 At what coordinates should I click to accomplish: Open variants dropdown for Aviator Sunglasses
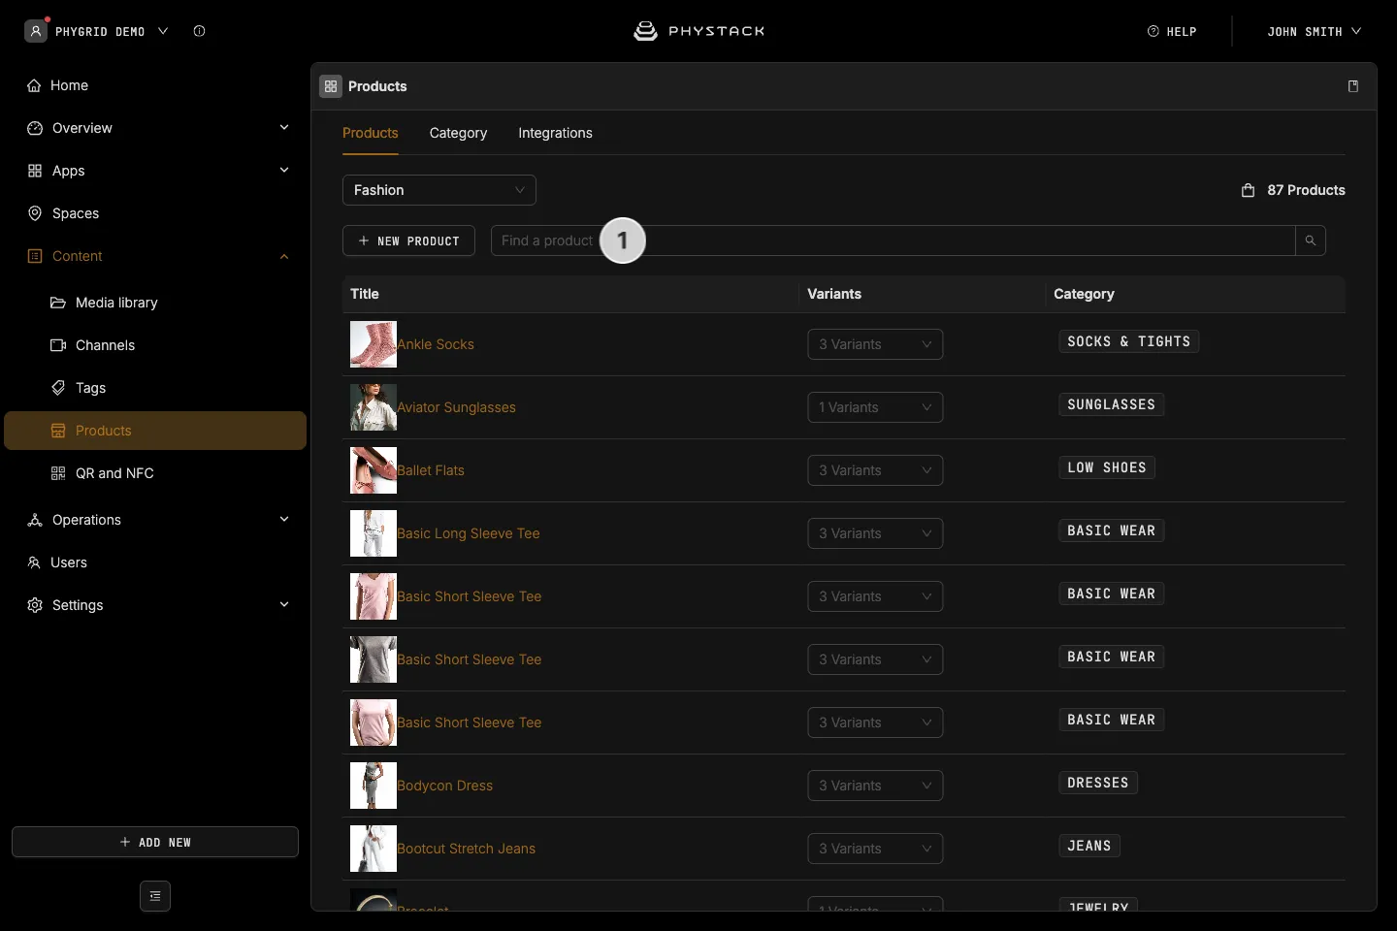point(875,407)
